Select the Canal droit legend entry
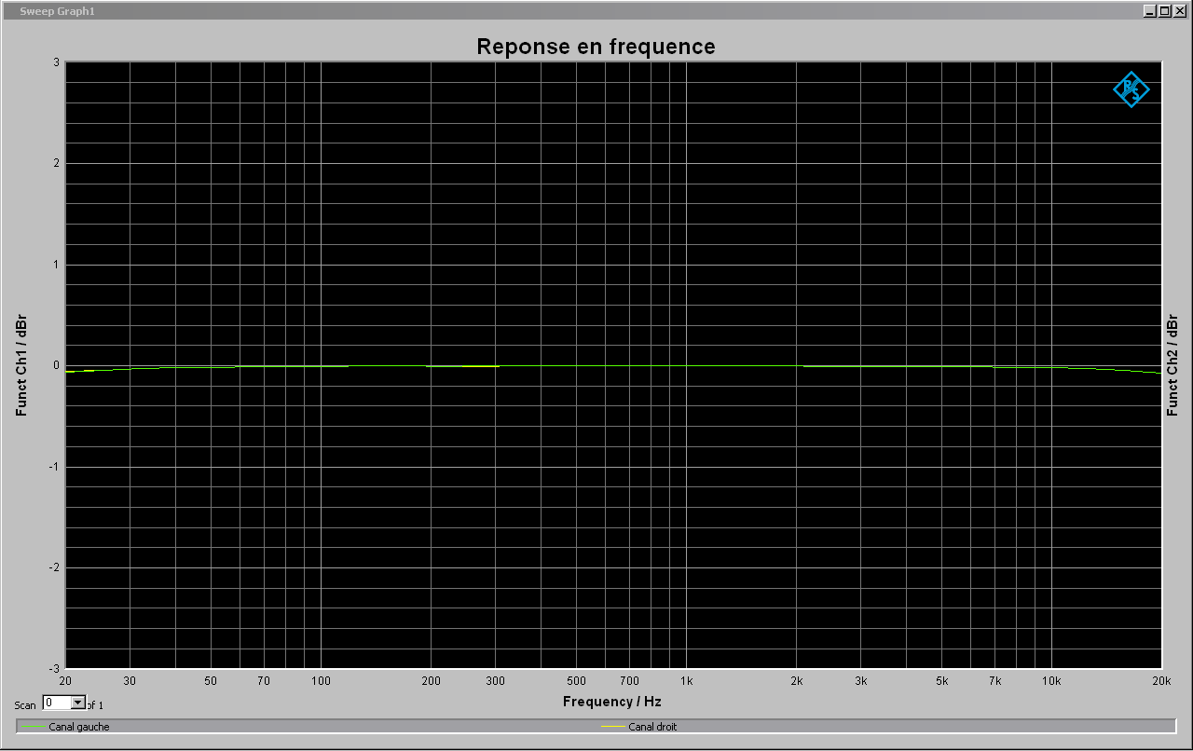Viewport: 1193px width, 751px height. coord(652,727)
